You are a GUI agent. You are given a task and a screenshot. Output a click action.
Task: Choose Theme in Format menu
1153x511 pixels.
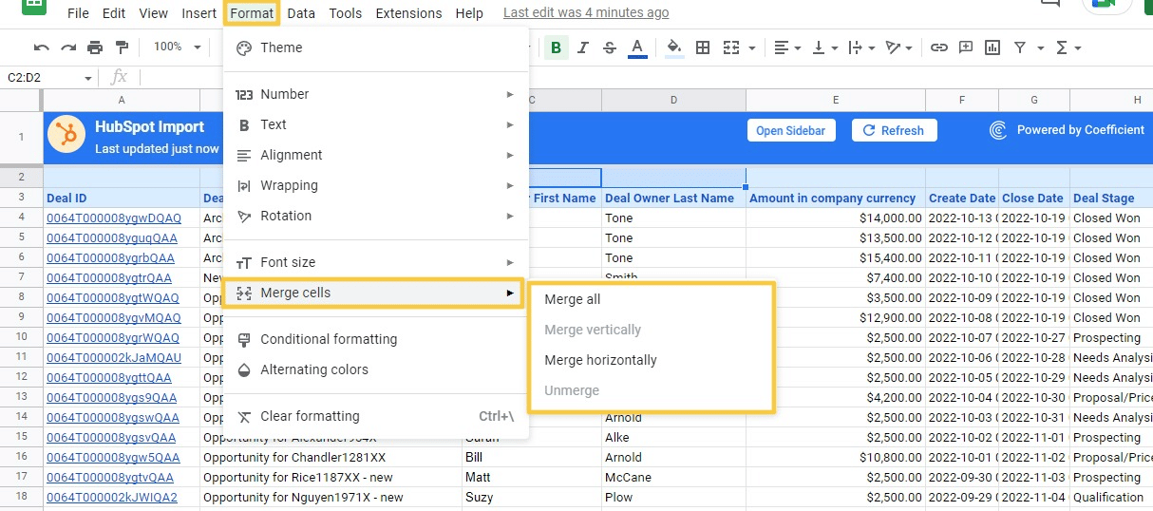pos(375,47)
